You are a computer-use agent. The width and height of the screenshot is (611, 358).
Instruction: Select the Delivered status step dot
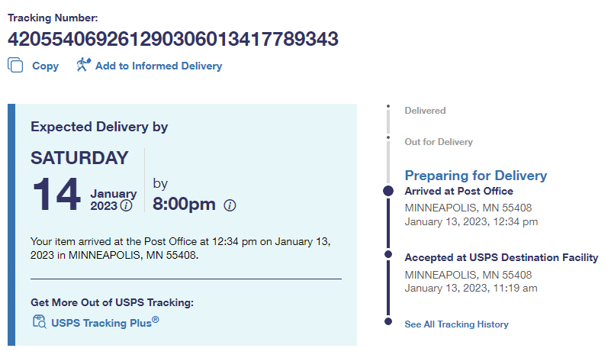point(388,107)
